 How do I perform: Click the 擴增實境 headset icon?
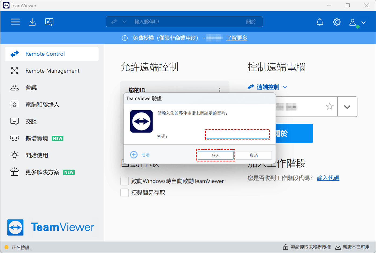15,138
